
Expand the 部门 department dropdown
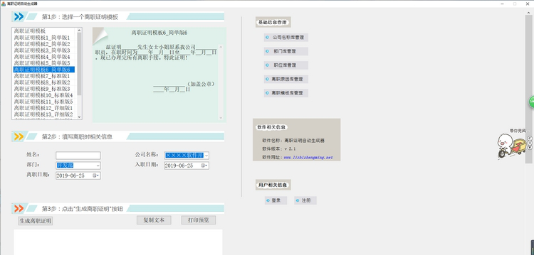click(98, 166)
